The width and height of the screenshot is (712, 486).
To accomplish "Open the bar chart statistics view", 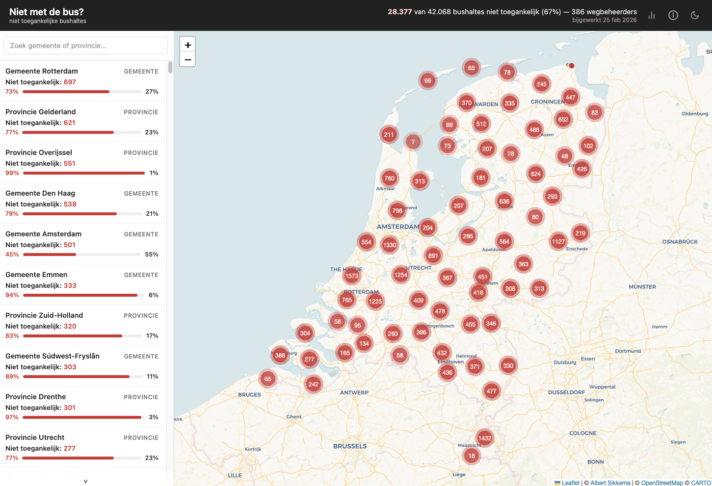I will tap(651, 15).
